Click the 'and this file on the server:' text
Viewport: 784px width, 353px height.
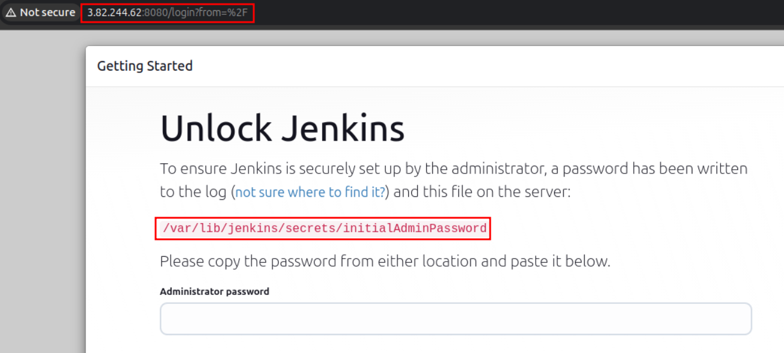(482, 193)
